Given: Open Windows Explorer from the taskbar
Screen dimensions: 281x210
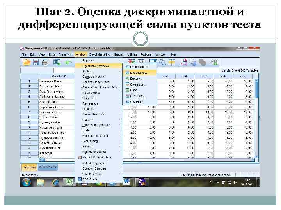Looking at the screenshot, I should (41, 182).
